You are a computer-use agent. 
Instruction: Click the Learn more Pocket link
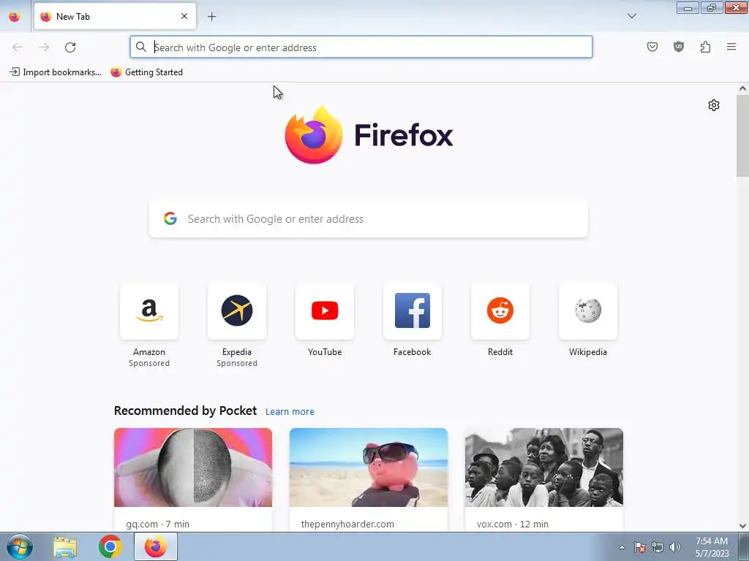[x=290, y=411]
